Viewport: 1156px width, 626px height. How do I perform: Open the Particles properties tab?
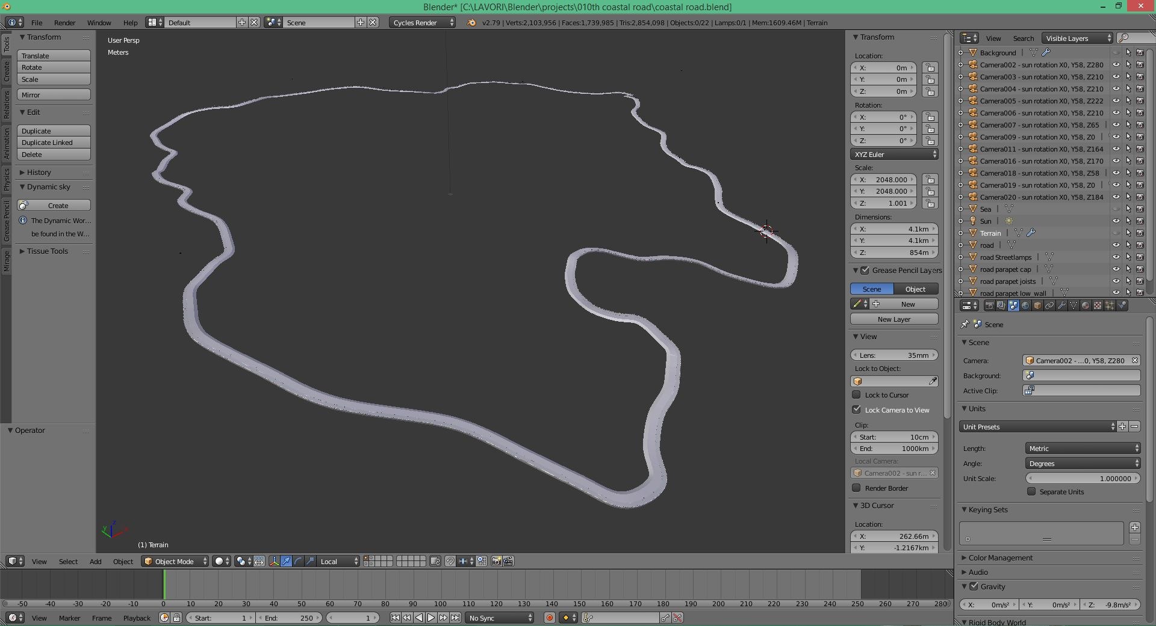click(1110, 305)
